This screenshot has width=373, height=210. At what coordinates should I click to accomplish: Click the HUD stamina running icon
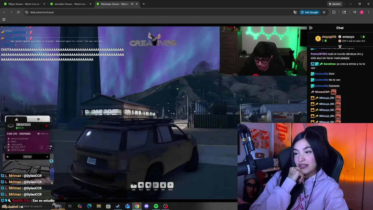point(170,185)
